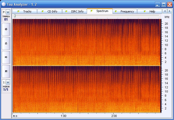Switch to the Tracks tab
174x120 pixels.
tap(24, 11)
